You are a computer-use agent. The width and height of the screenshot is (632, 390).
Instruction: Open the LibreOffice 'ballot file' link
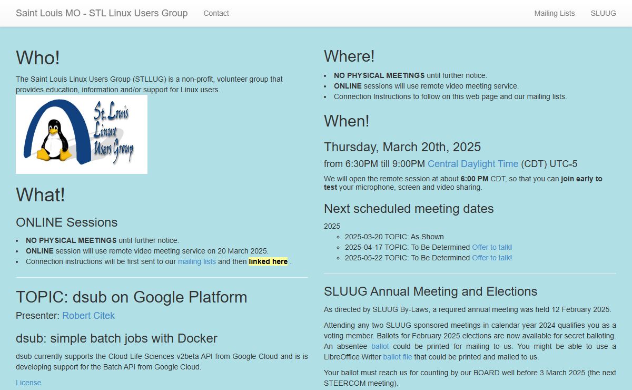(398, 357)
